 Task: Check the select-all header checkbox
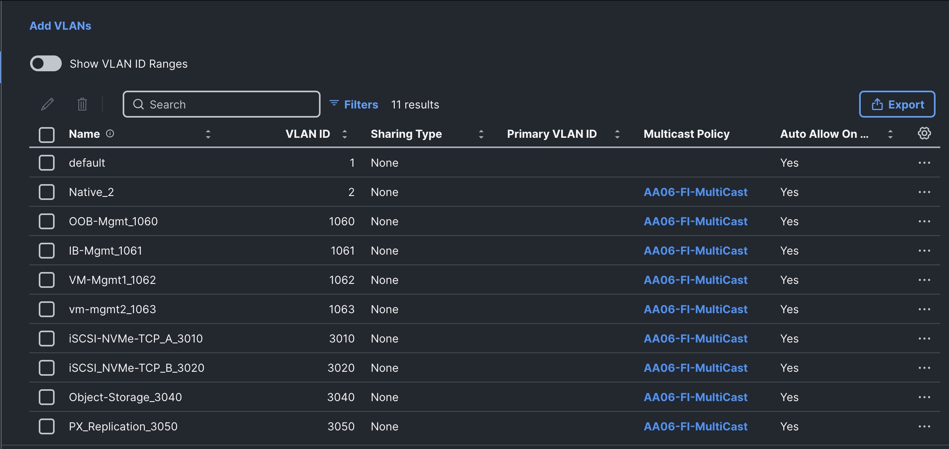pos(47,135)
